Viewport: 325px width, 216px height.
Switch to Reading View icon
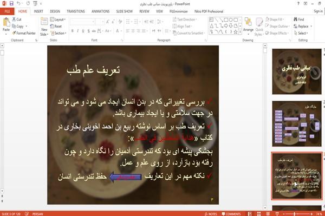pyautogui.click(x=268, y=214)
